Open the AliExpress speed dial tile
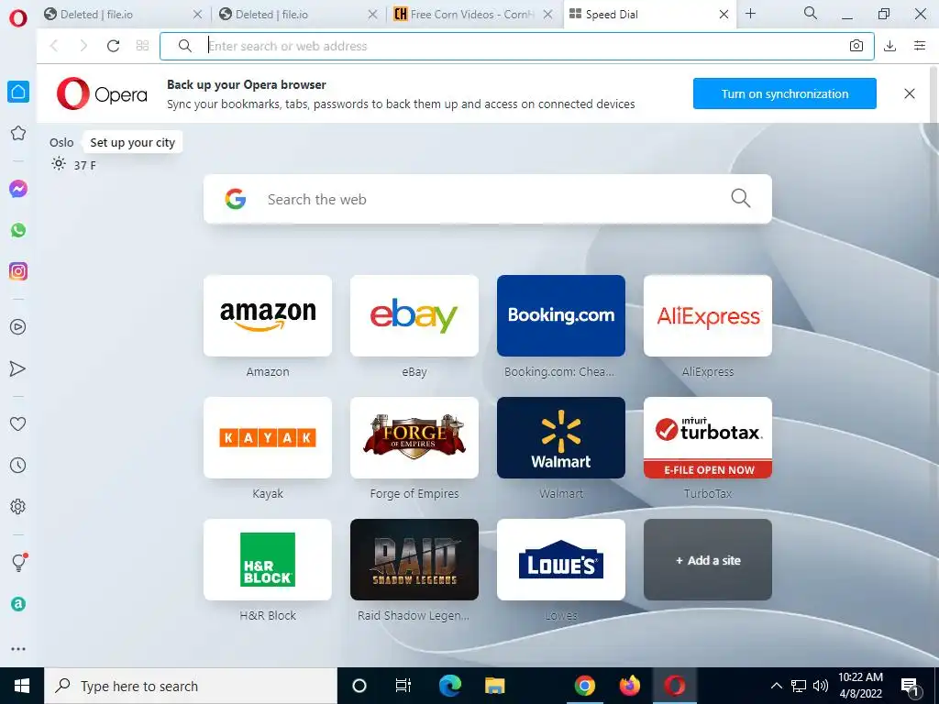 click(x=708, y=315)
